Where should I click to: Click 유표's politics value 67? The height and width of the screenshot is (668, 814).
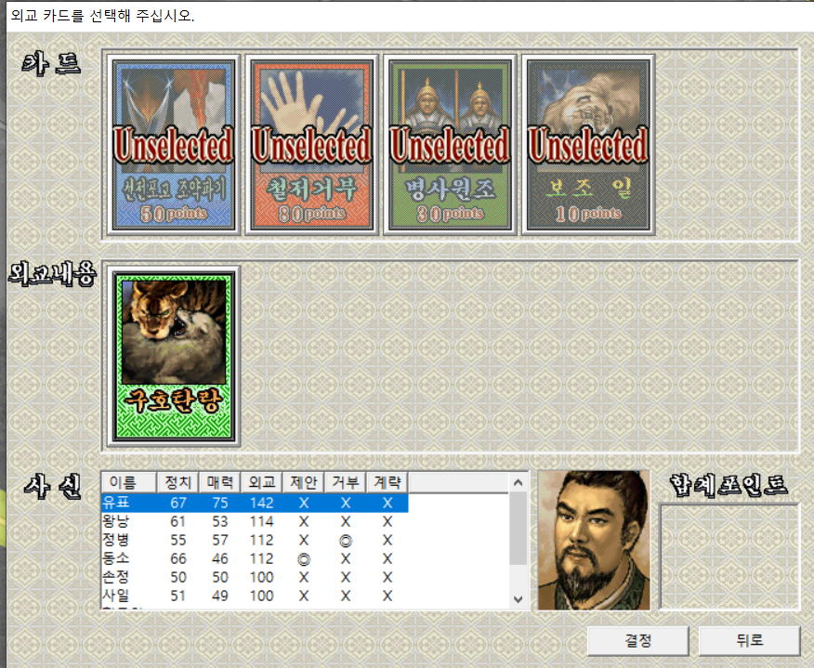point(178,503)
